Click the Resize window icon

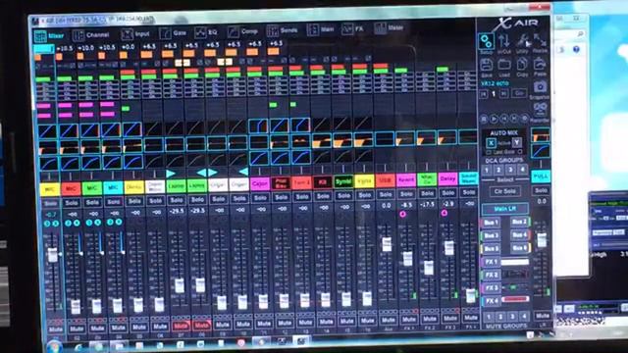click(x=540, y=41)
